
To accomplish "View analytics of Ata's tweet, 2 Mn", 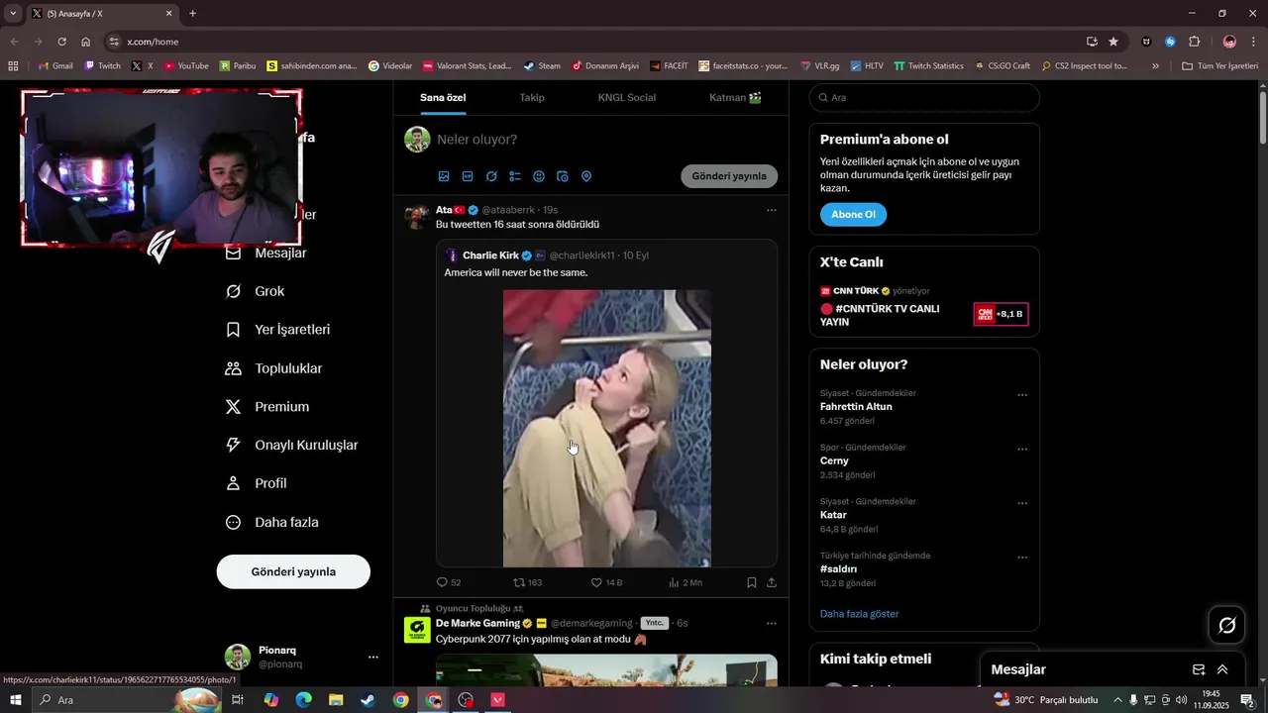I will coord(686,582).
